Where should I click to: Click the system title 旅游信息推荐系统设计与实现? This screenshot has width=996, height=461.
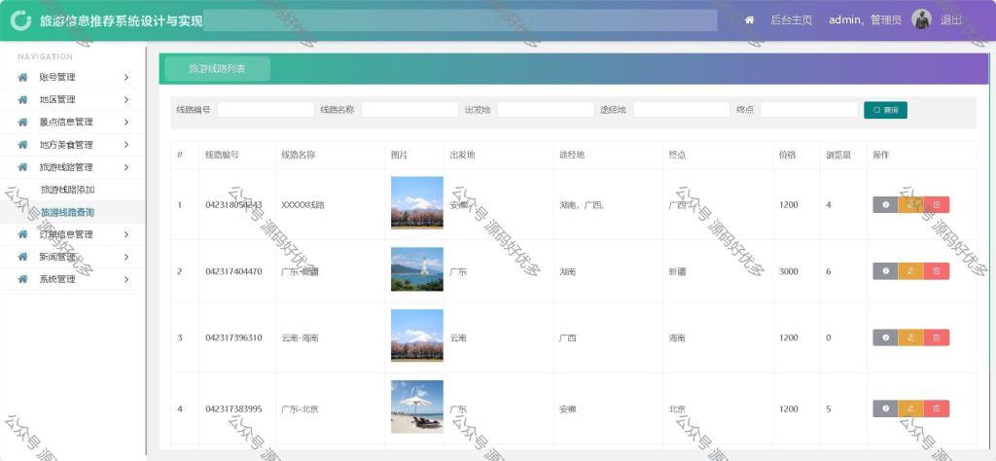pos(122,21)
